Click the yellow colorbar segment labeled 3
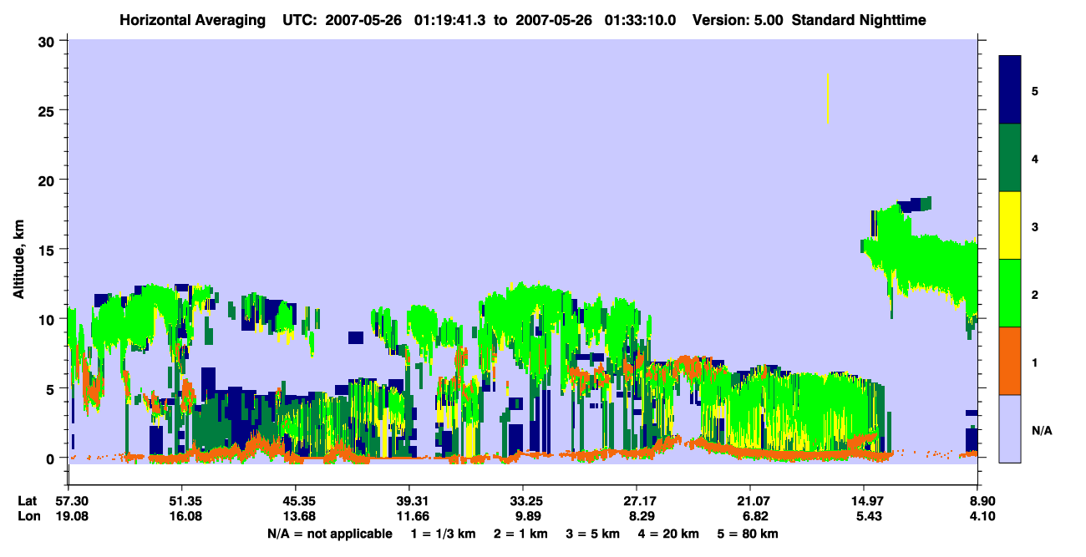Image resolution: width=1086 pixels, height=557 pixels. [x=1010, y=225]
